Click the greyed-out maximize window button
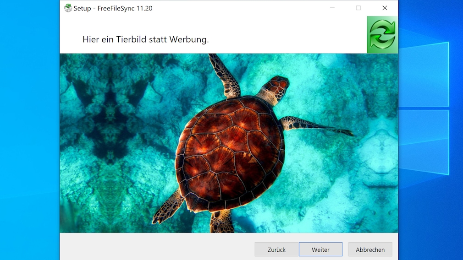The height and width of the screenshot is (260, 463). click(x=358, y=8)
